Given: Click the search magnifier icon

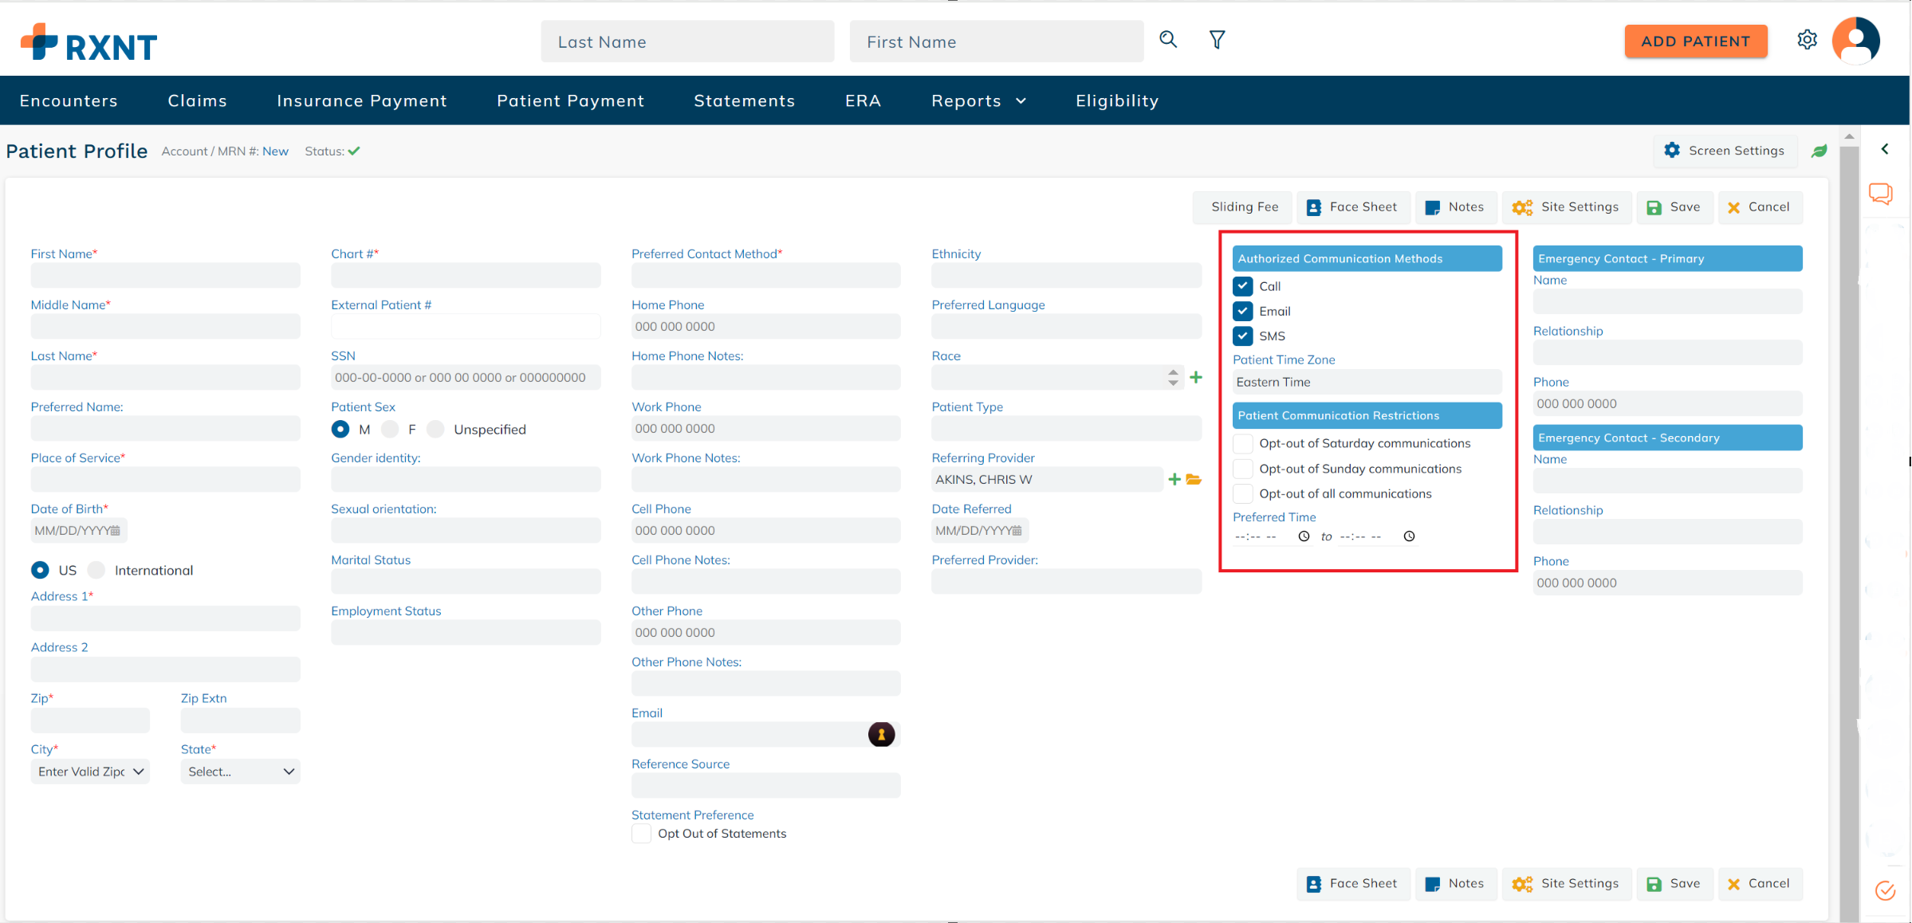Looking at the screenshot, I should (1167, 39).
